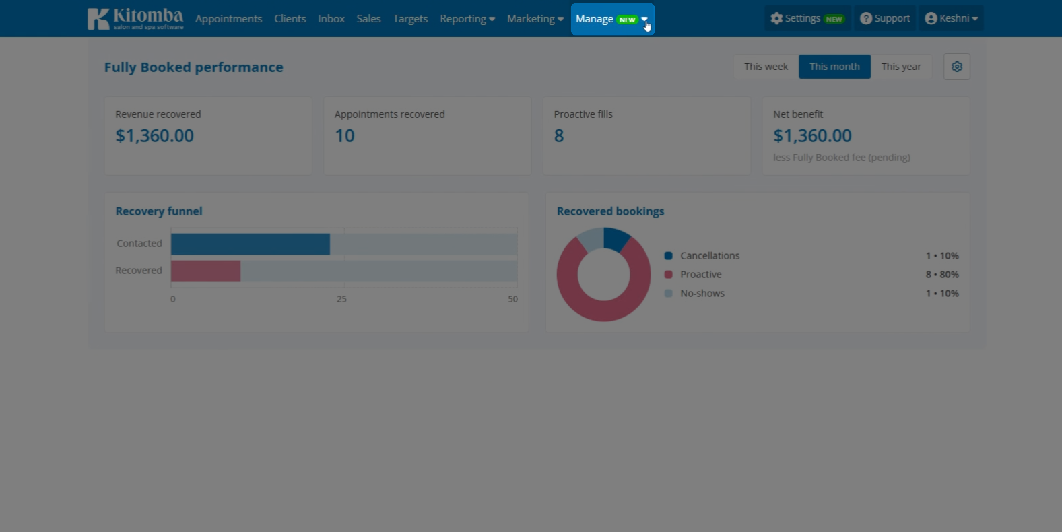Open the Marketing dropdown menu

pos(535,19)
